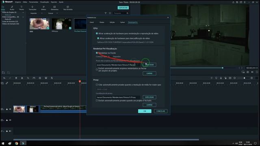Enter fullscreen preview with the expand icon
Image resolution: width=260 pixels, height=146 pixels.
point(257,72)
